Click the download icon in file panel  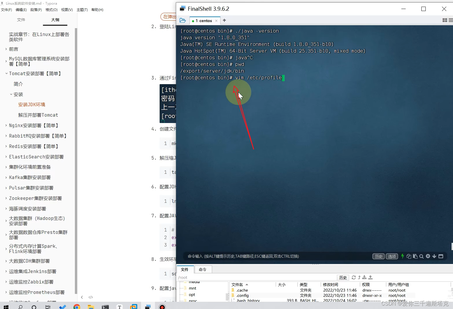[x=364, y=277]
